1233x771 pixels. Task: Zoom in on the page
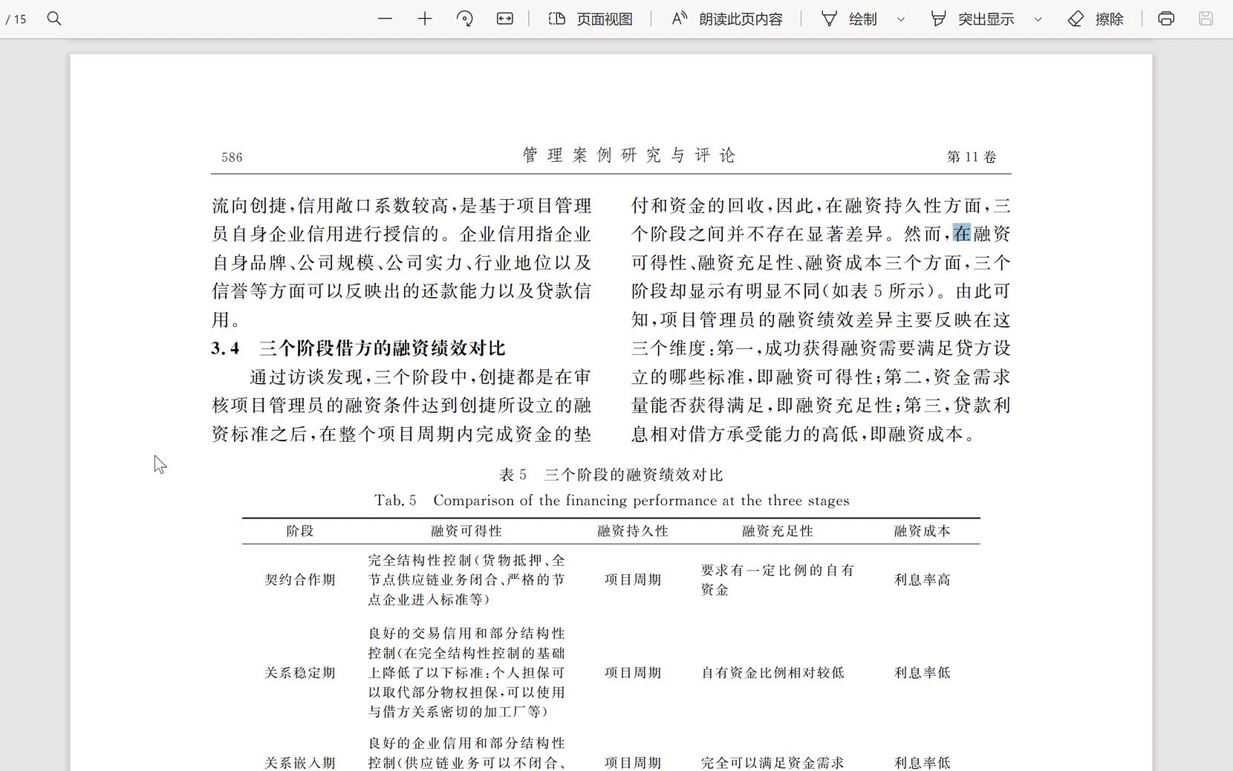tap(425, 19)
